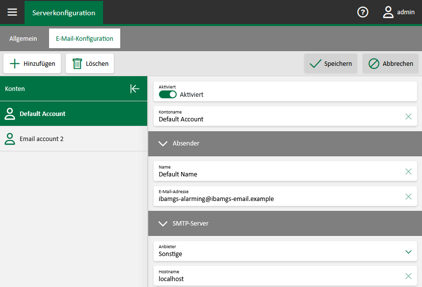Select Email account 2 in the list

tap(74, 139)
